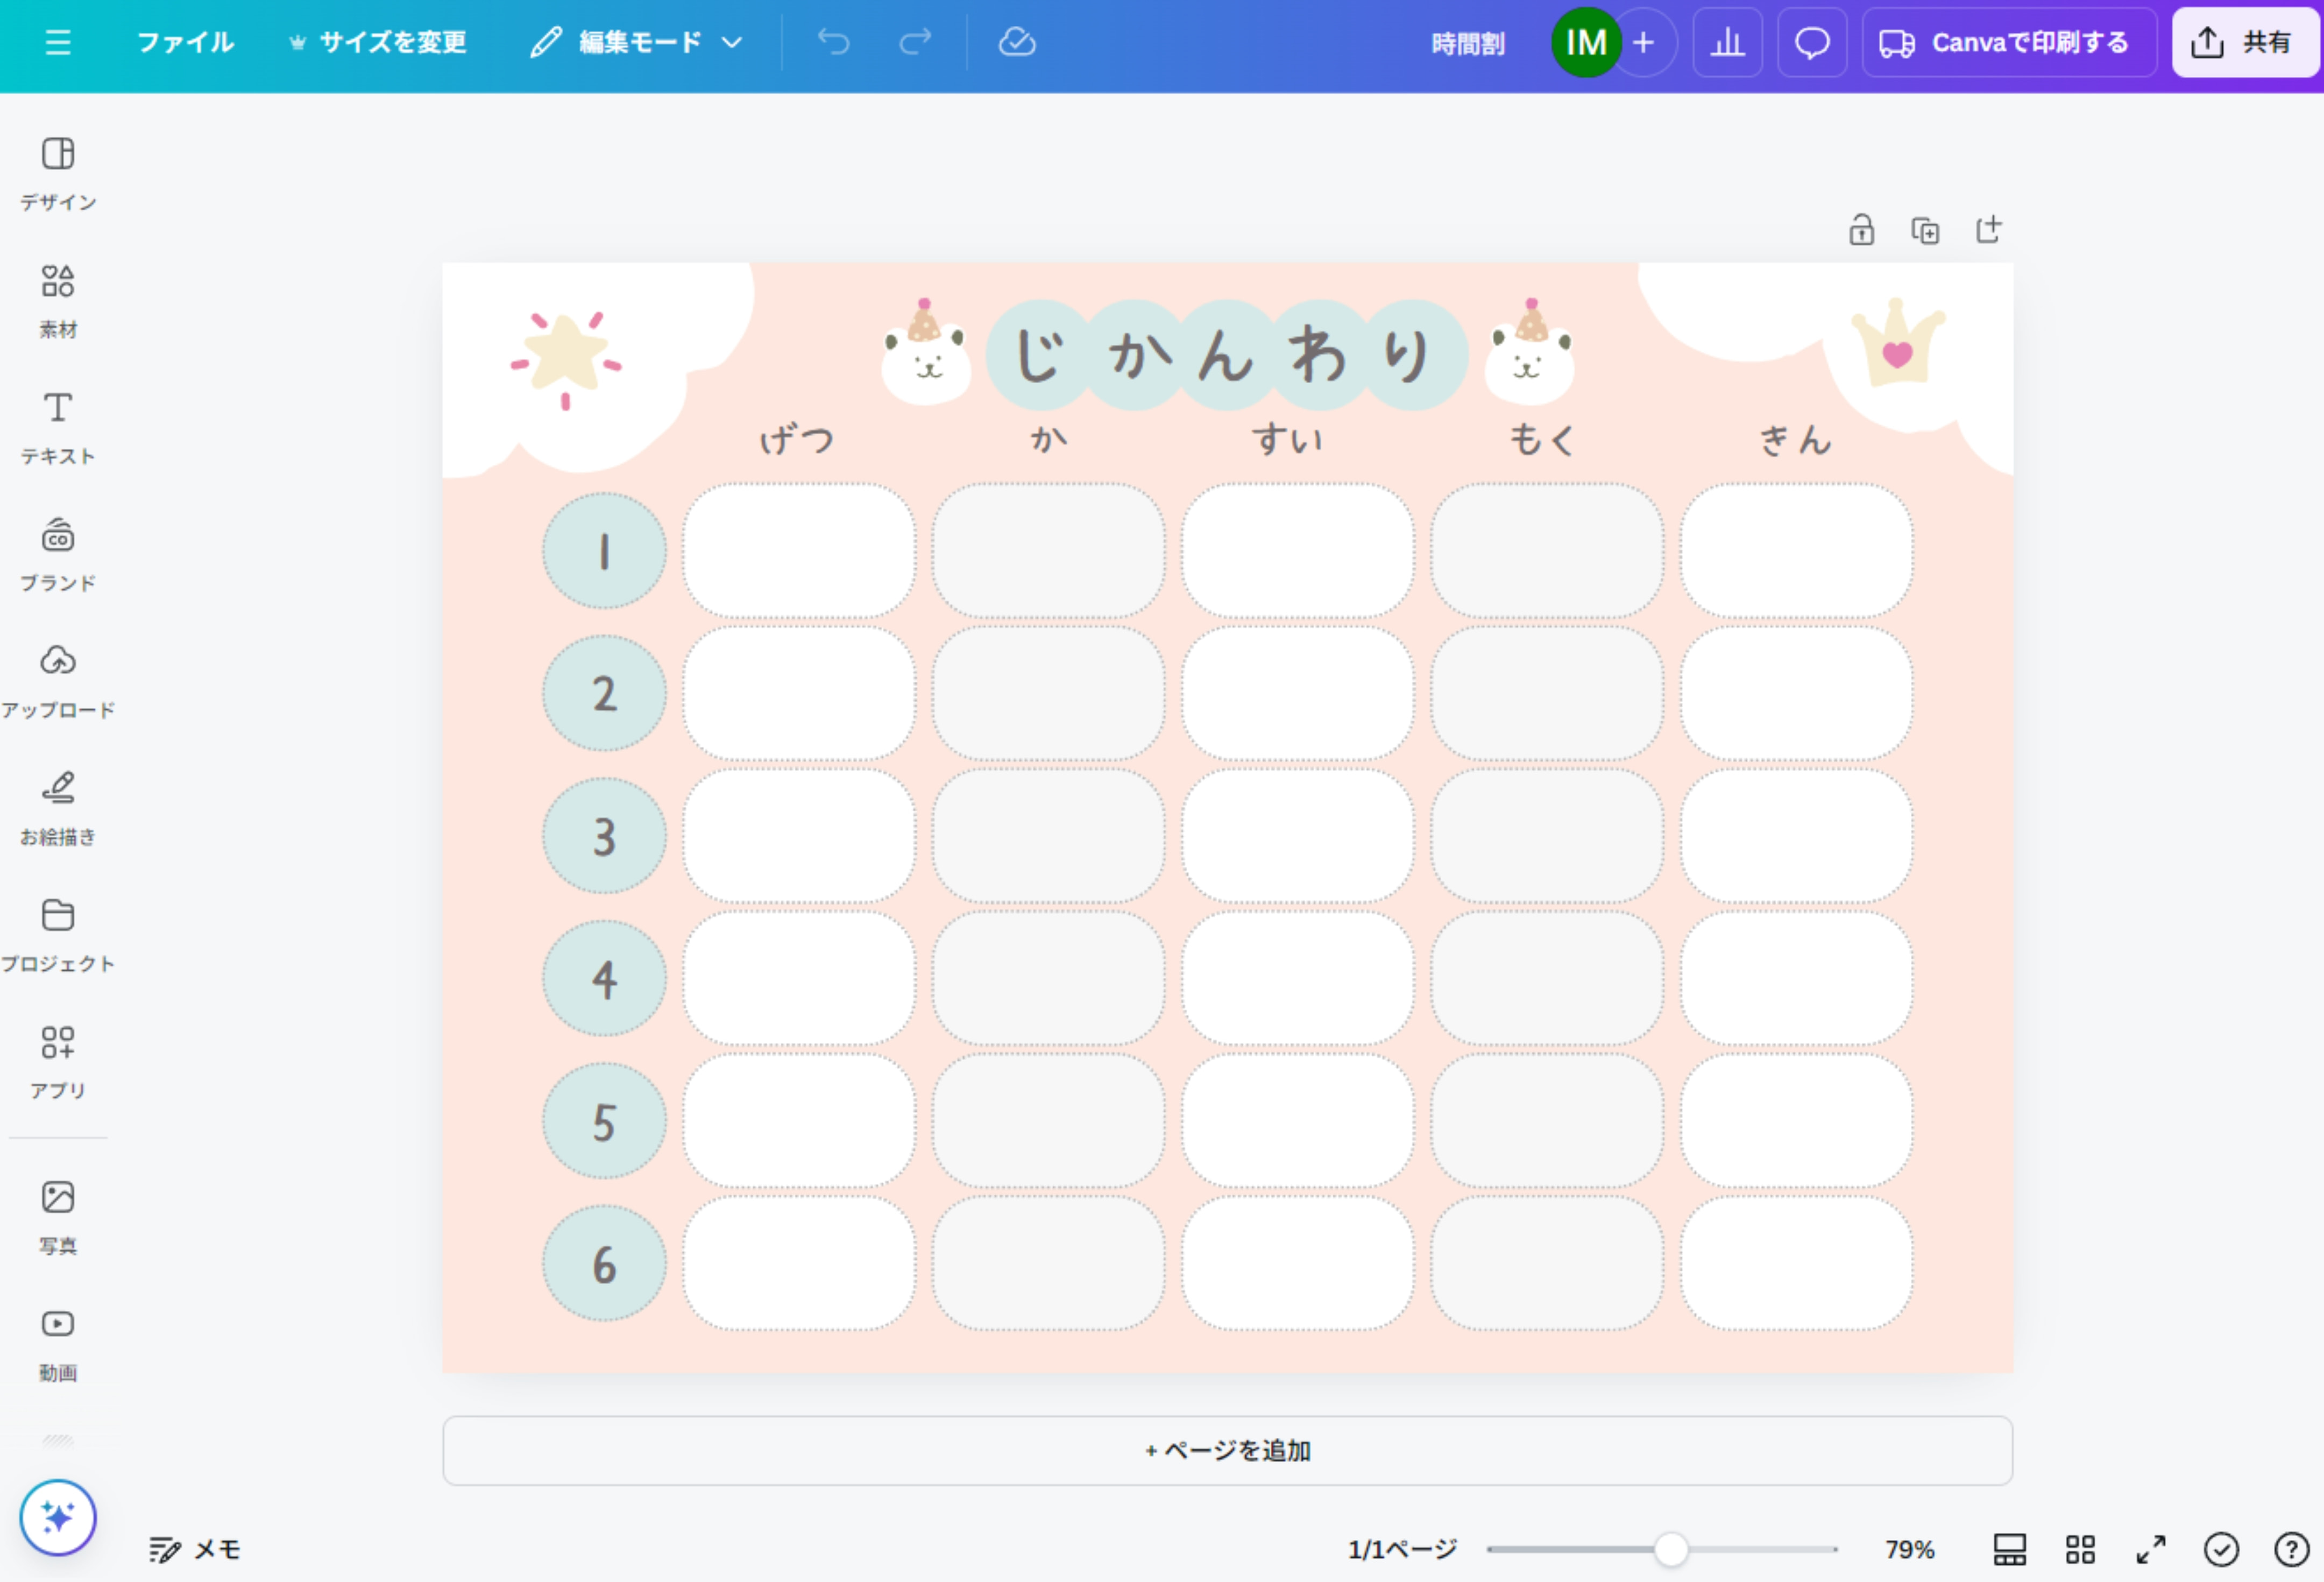Screen dimensions: 2324x1582
Task: Click ページを追加 add page button
Action: (1227, 1450)
